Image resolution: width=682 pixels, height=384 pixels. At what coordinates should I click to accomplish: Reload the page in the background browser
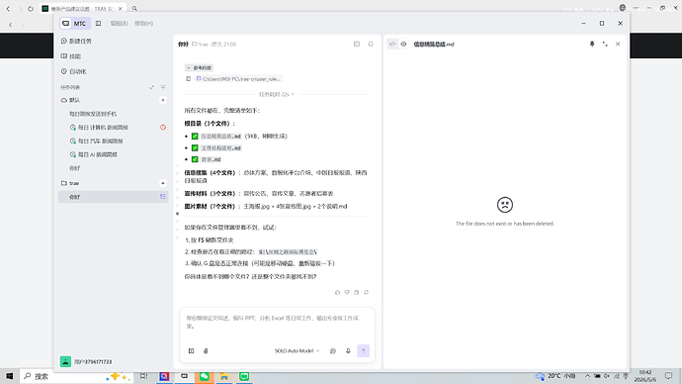coord(31,8)
